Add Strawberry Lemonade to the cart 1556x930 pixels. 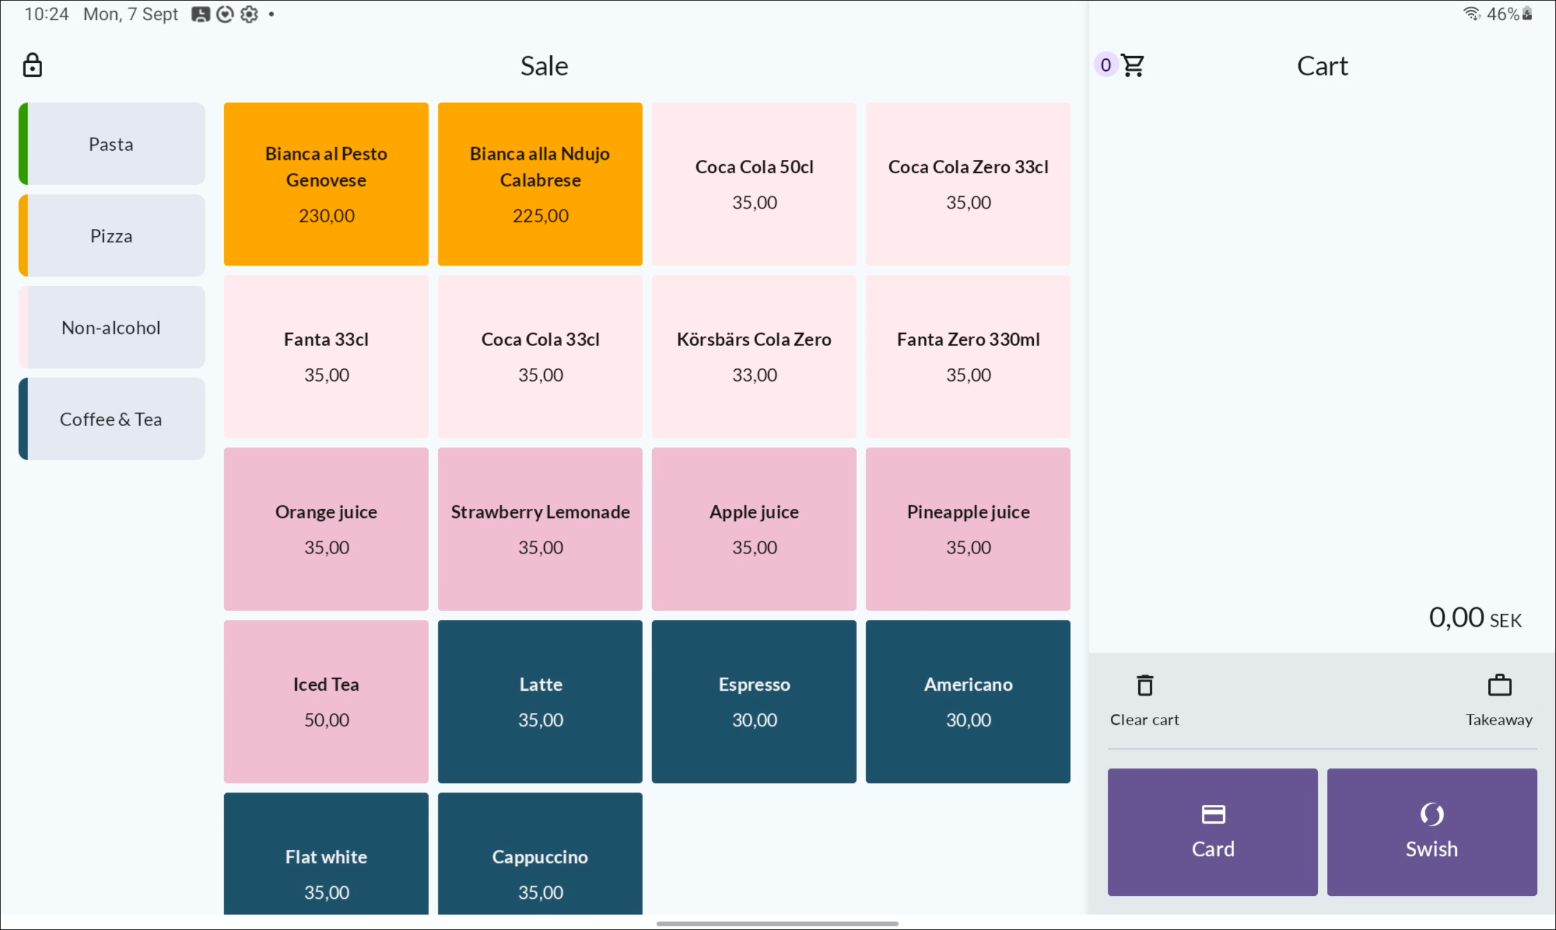[x=540, y=529]
